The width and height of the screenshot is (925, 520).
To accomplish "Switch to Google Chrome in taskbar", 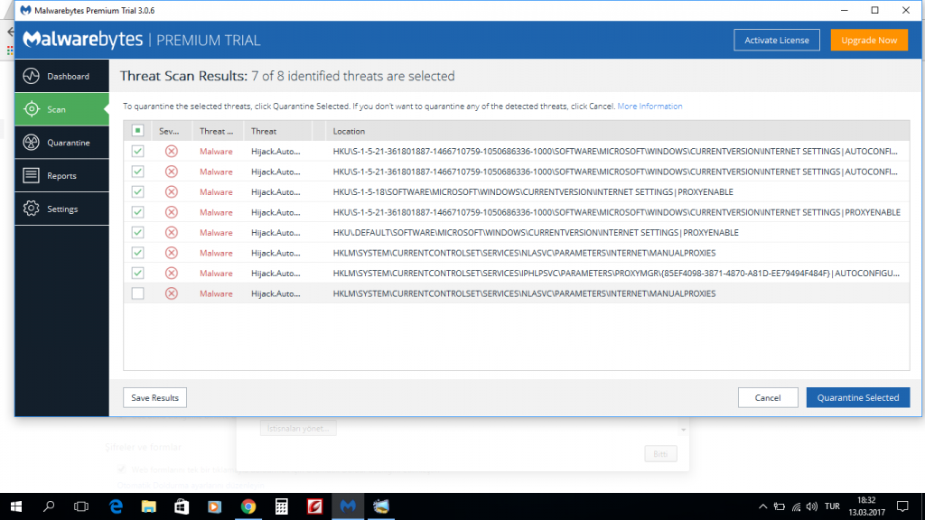I will tap(248, 506).
